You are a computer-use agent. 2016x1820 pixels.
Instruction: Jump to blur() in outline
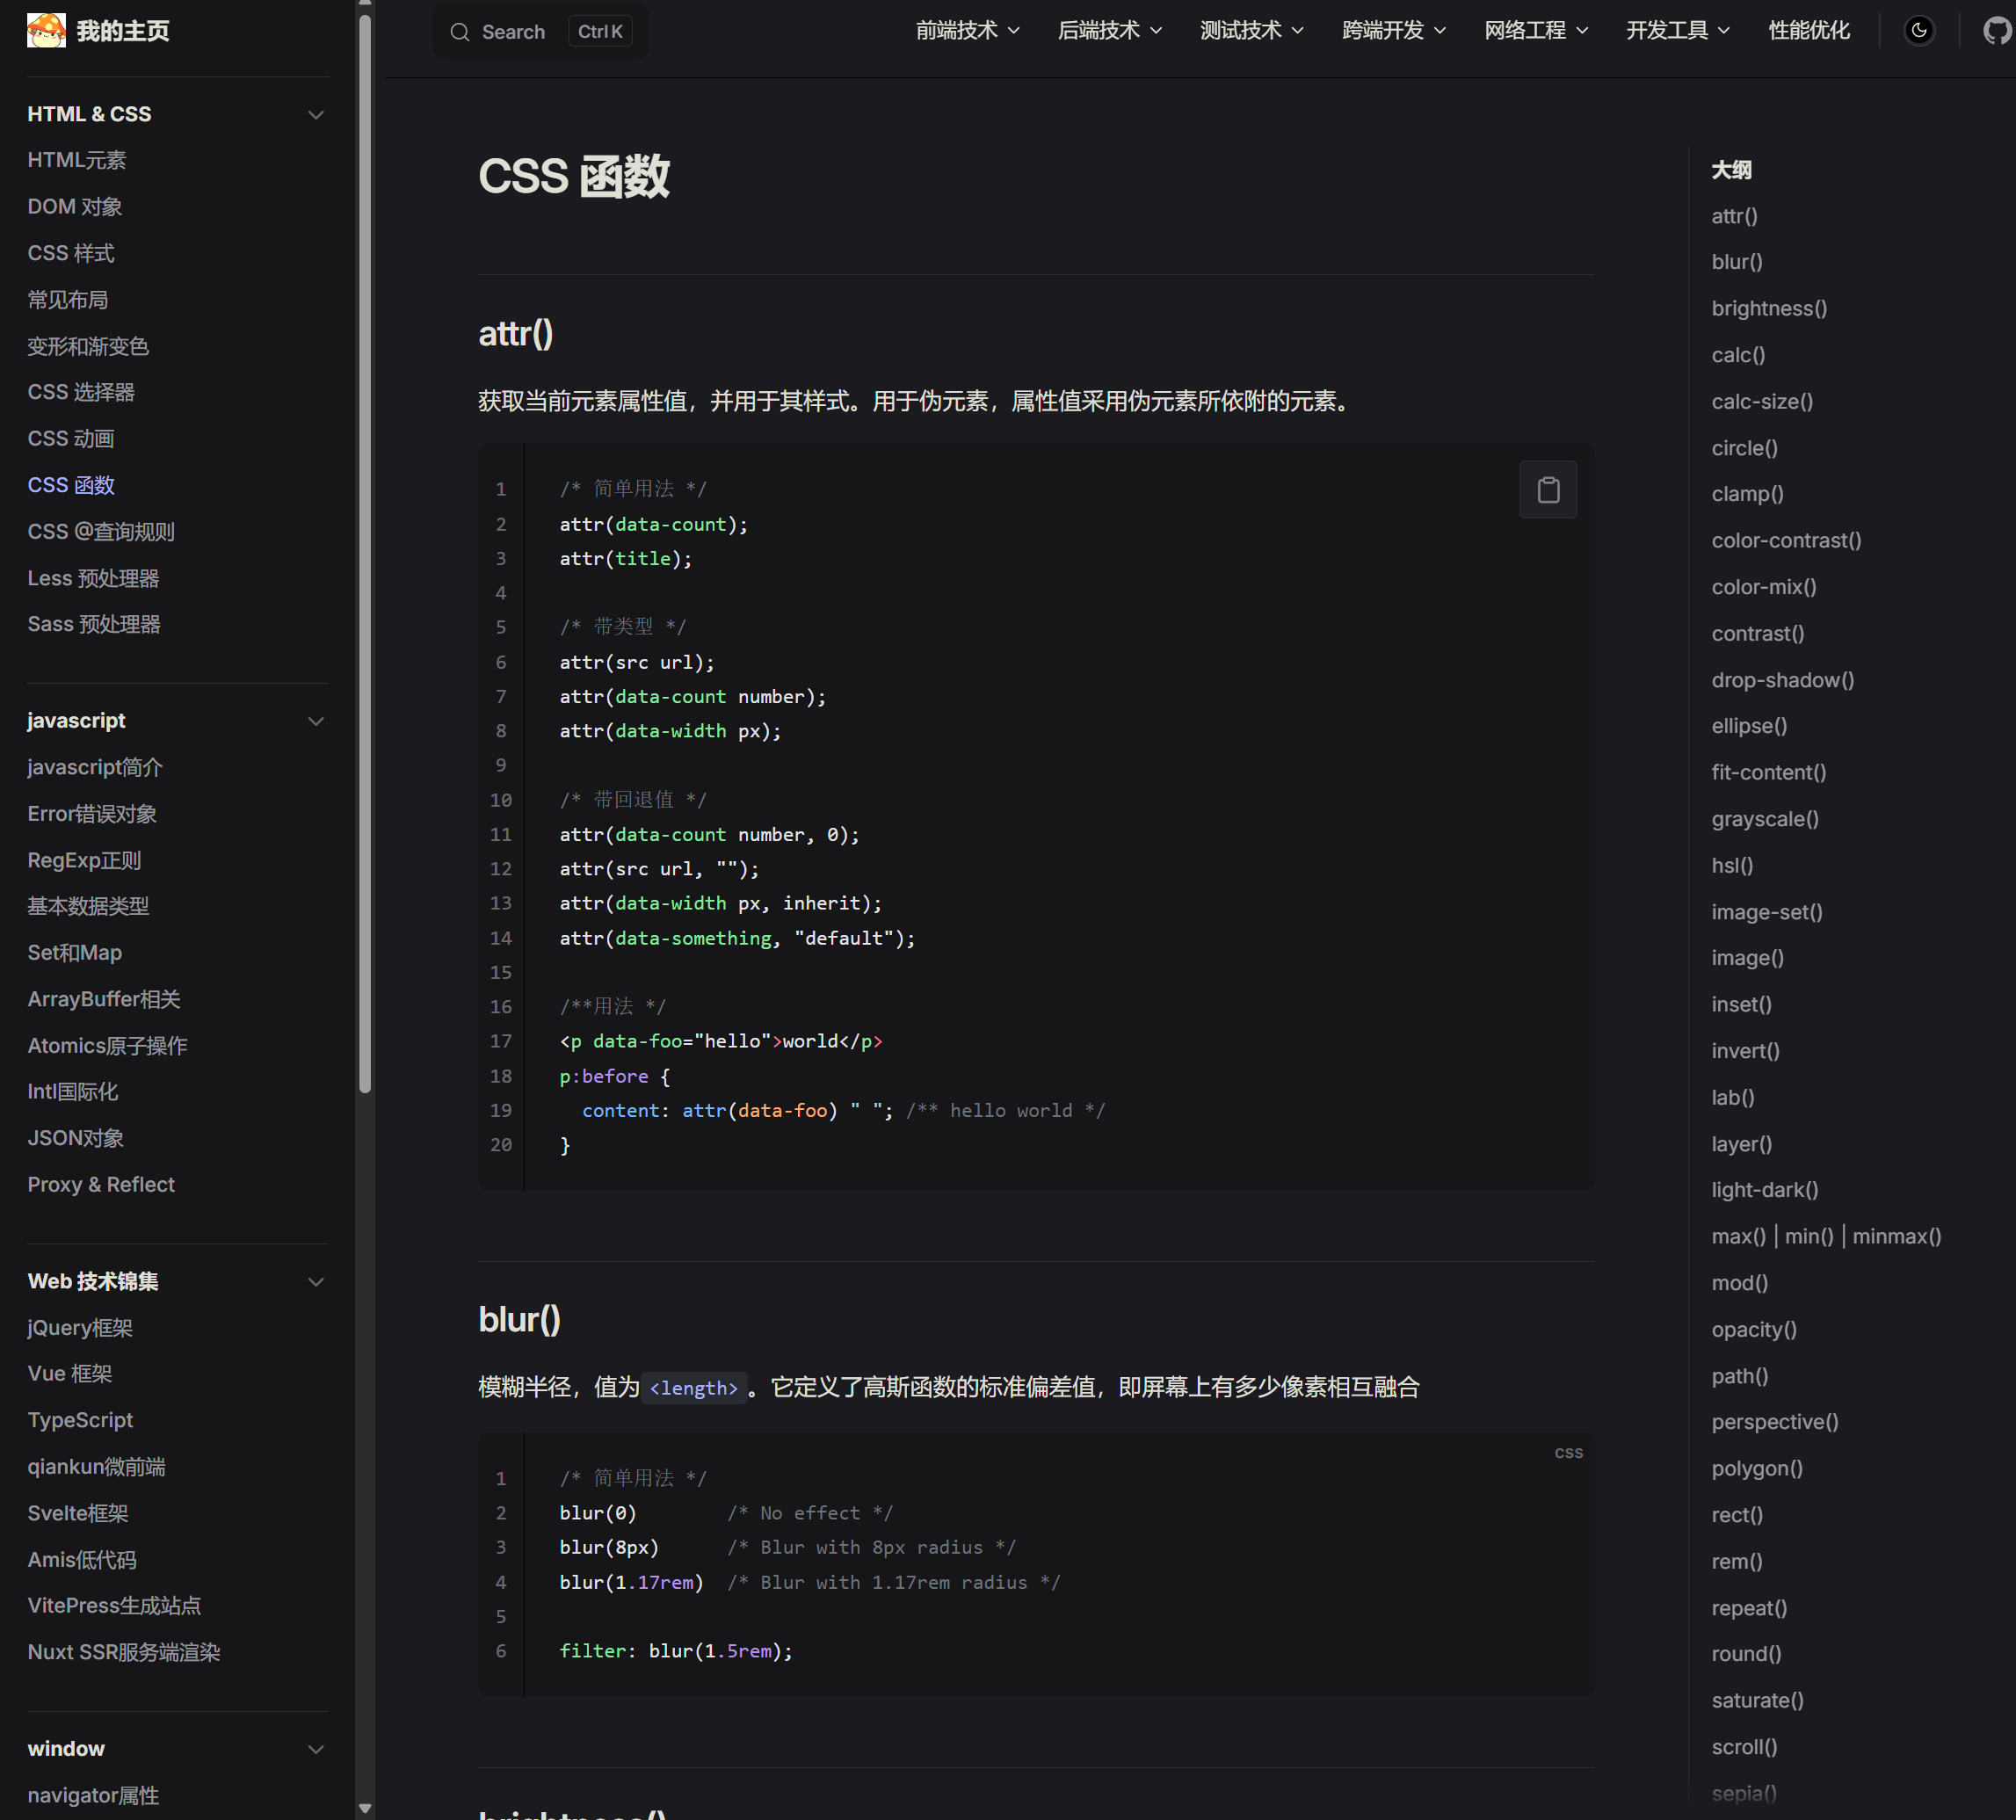[x=1737, y=262]
